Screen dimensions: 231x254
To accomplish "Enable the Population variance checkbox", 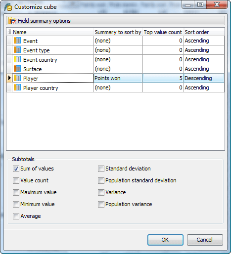I will (x=101, y=204).
